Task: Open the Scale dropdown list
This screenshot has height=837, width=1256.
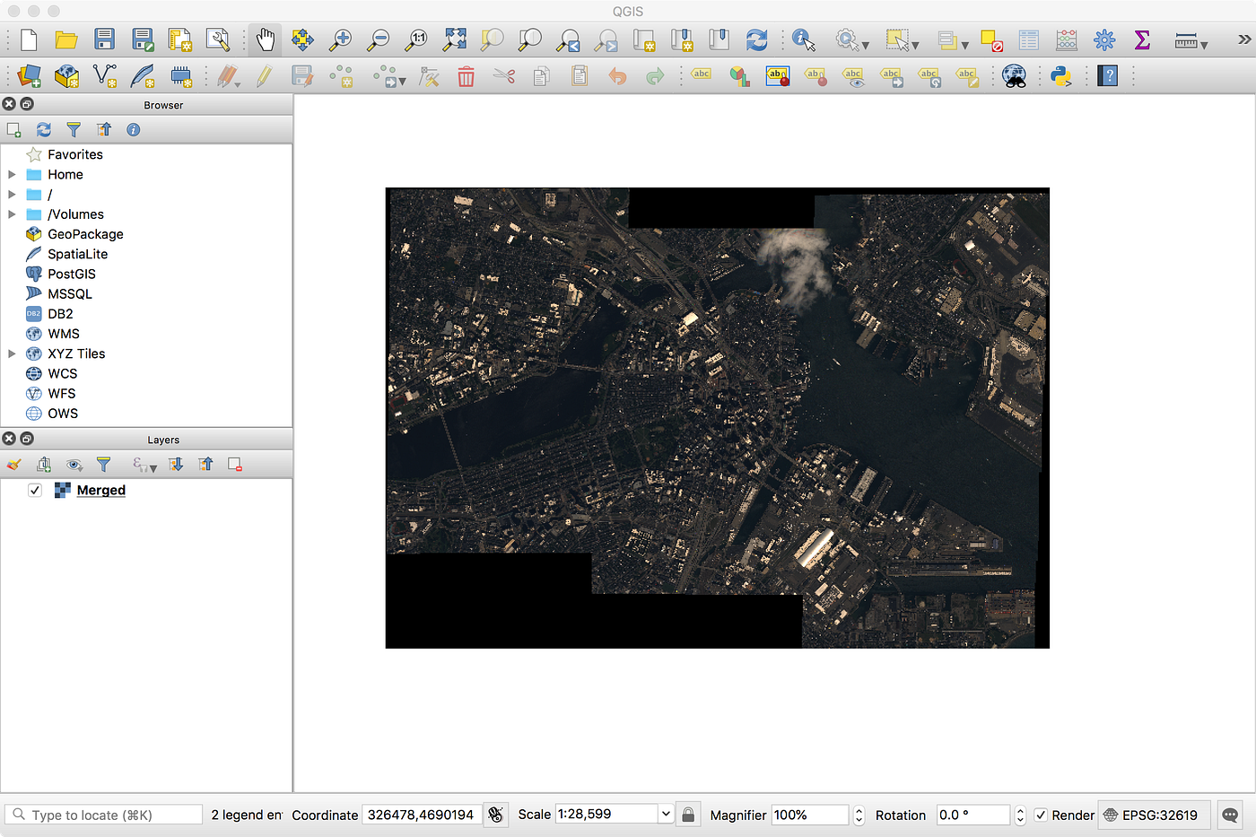Action: [x=666, y=815]
